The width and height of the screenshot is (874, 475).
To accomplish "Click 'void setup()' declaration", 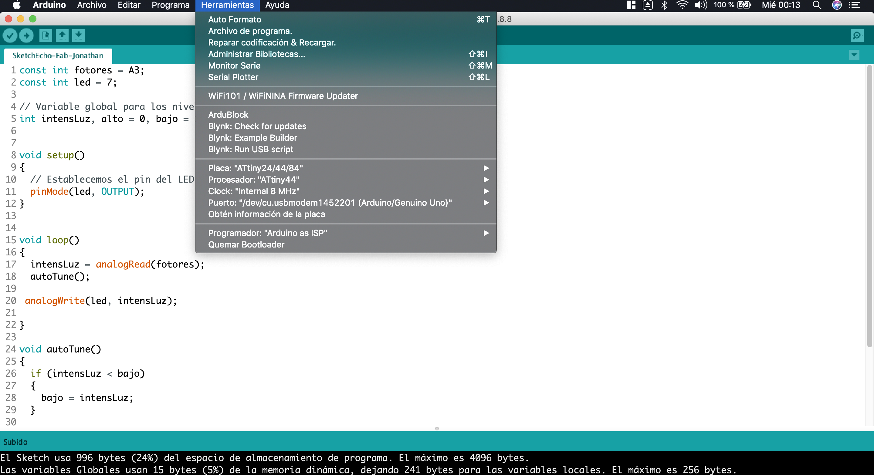I will [52, 155].
